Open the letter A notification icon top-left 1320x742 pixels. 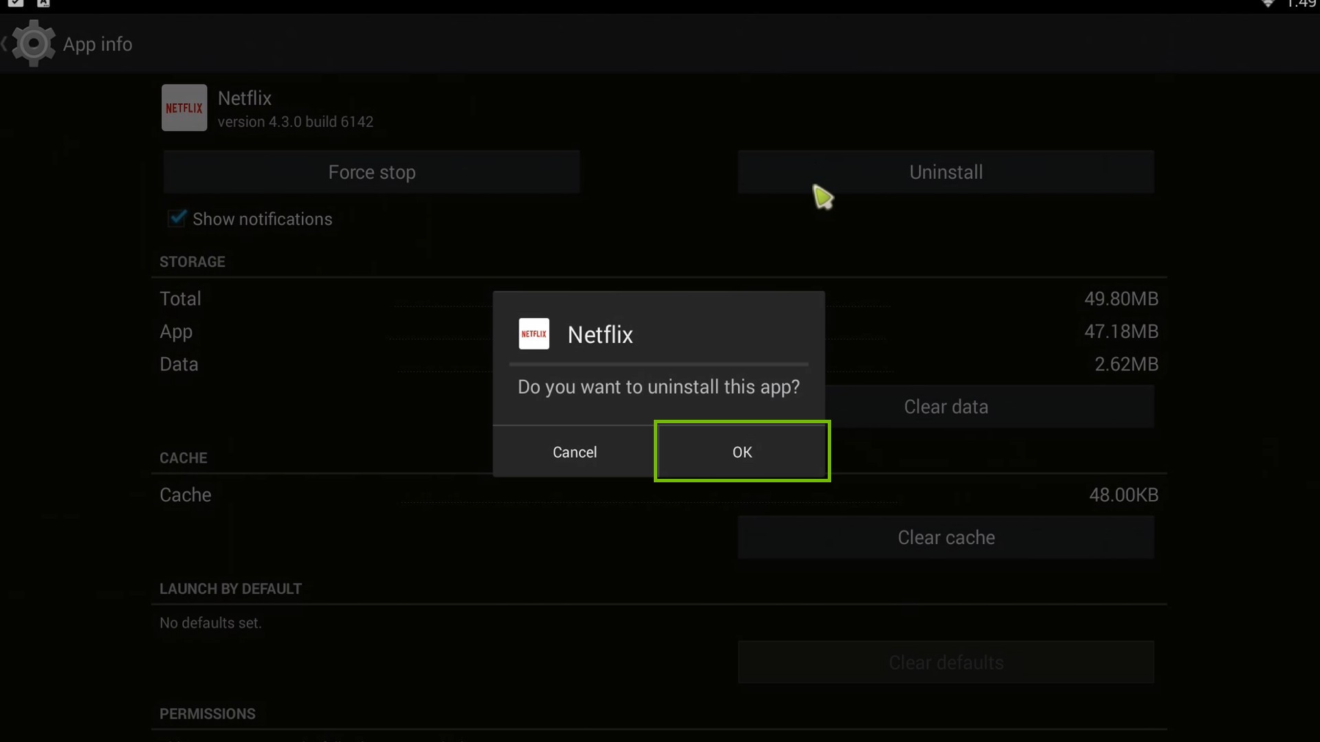43,3
